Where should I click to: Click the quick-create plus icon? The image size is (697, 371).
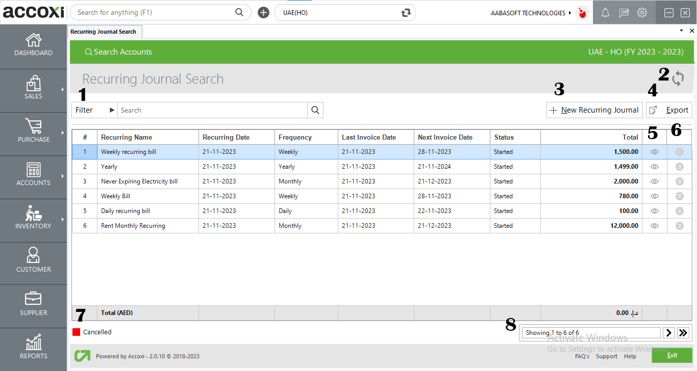[263, 12]
